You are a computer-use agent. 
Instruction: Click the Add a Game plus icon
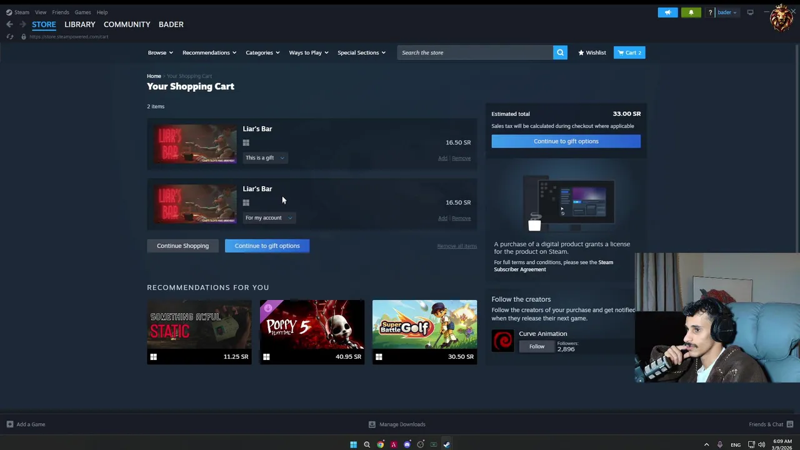[9, 424]
